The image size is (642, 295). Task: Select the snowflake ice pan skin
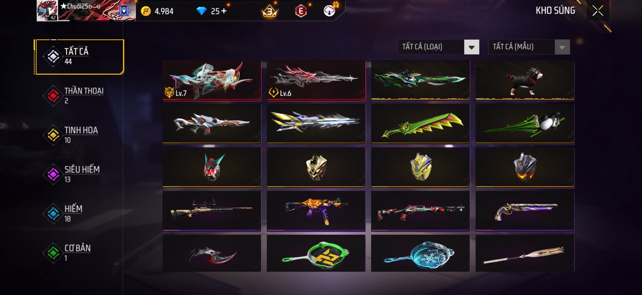pos(420,253)
